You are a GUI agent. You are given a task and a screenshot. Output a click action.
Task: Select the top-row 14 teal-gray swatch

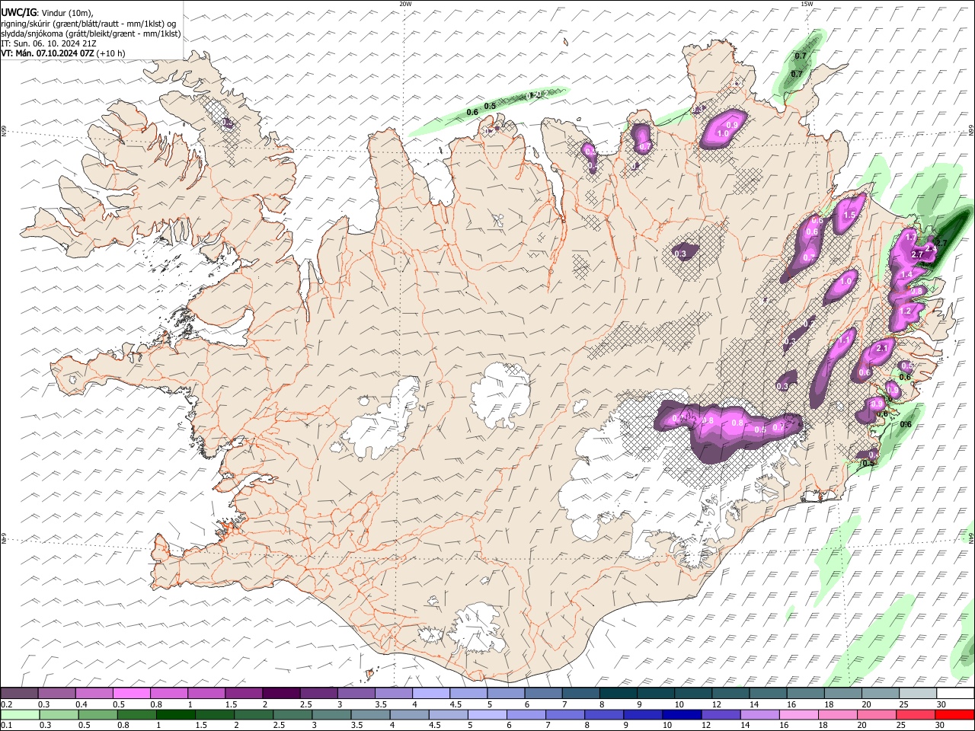pos(768,693)
